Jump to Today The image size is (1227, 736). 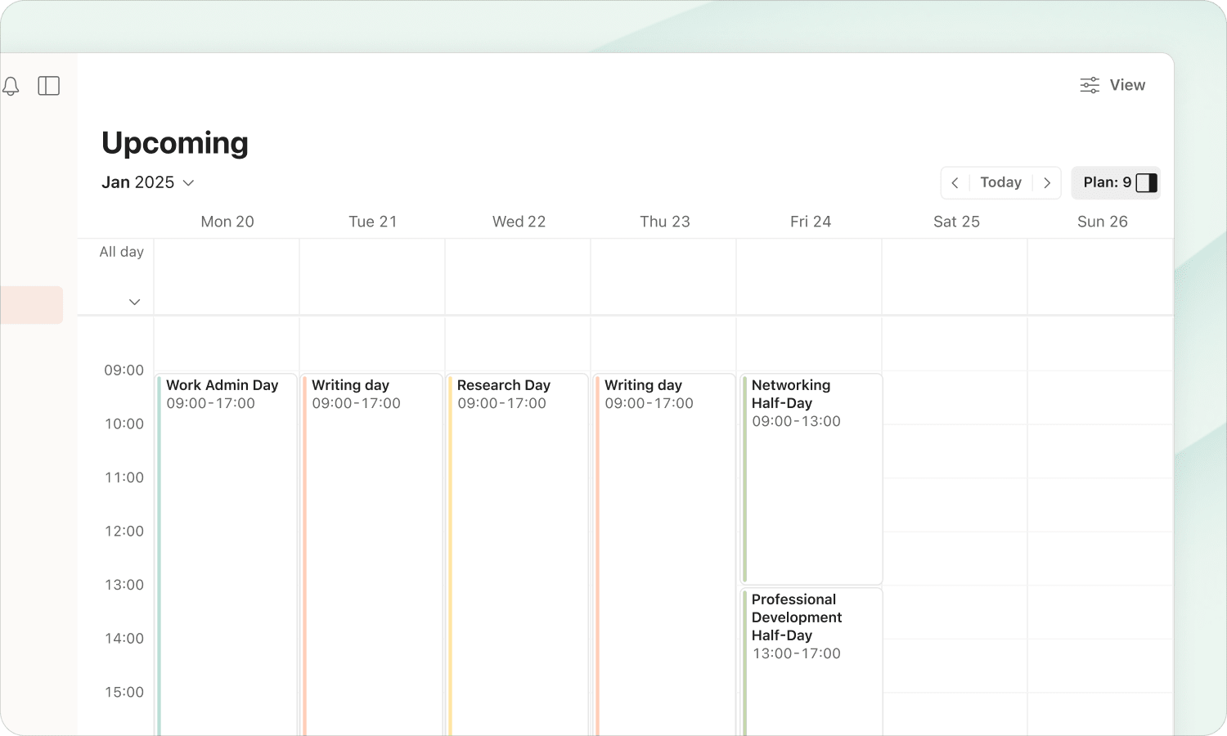[x=1000, y=182]
